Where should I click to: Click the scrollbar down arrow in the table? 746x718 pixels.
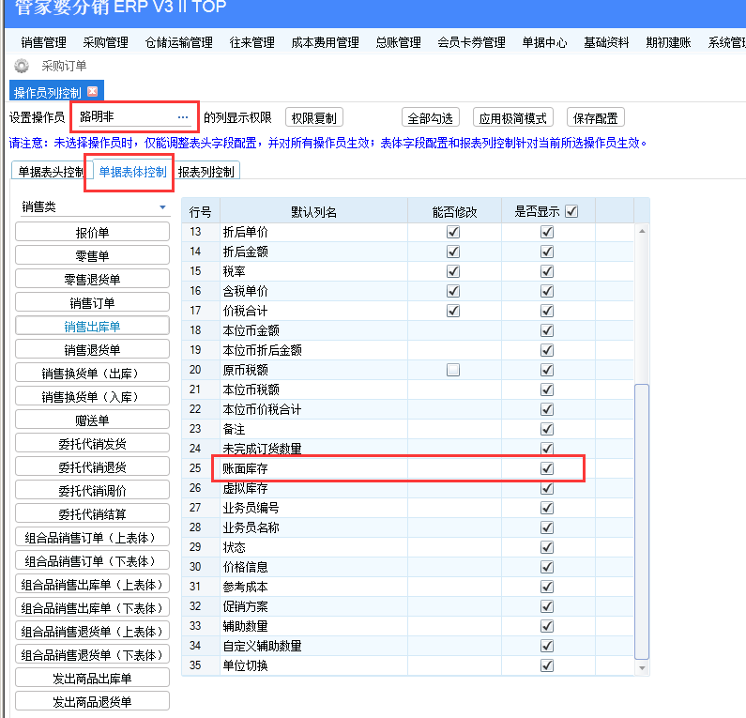642,668
